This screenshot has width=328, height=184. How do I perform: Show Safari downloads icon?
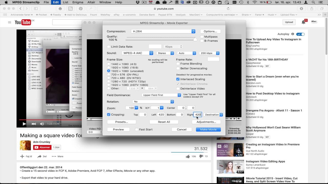tap(302, 8)
